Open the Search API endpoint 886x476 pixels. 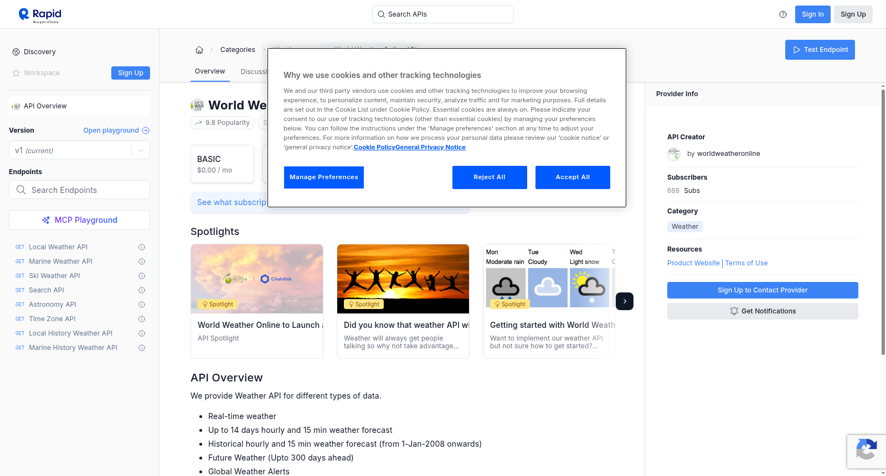(47, 290)
